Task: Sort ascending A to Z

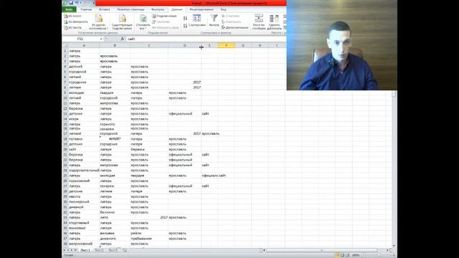Action: [185, 18]
